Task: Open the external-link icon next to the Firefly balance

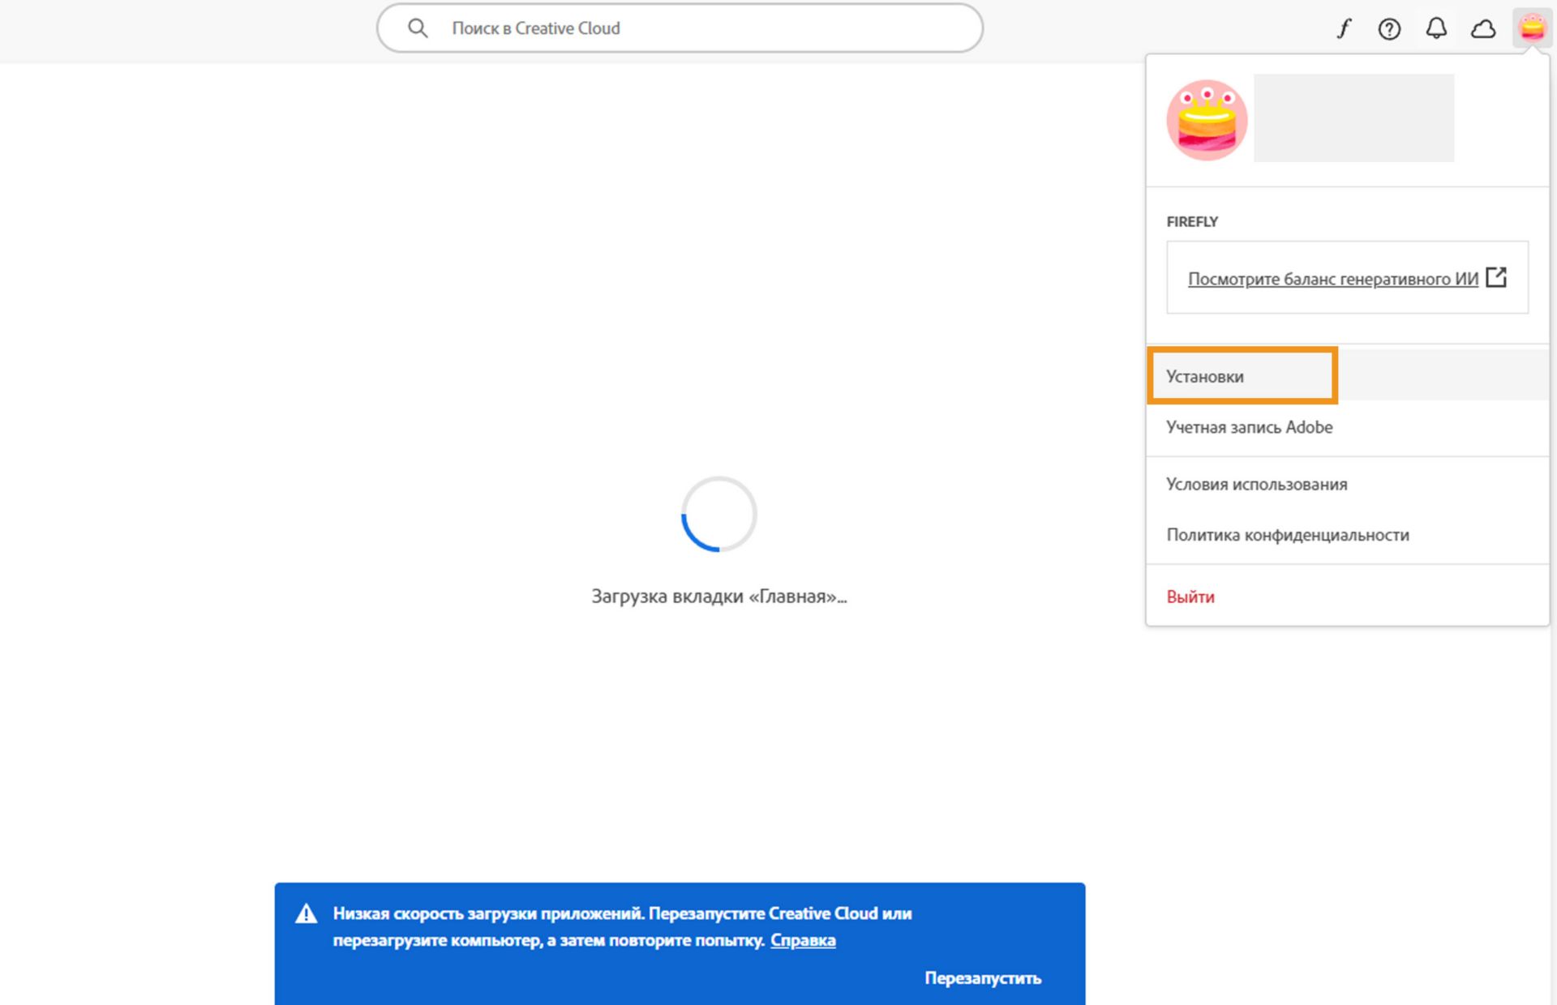Action: [x=1496, y=277]
